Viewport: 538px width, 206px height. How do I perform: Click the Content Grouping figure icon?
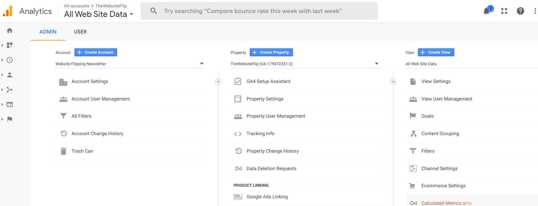point(413,133)
